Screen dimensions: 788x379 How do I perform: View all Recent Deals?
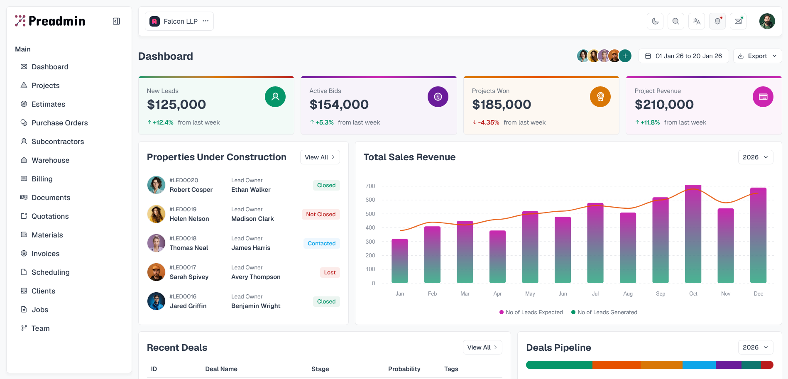(x=482, y=347)
